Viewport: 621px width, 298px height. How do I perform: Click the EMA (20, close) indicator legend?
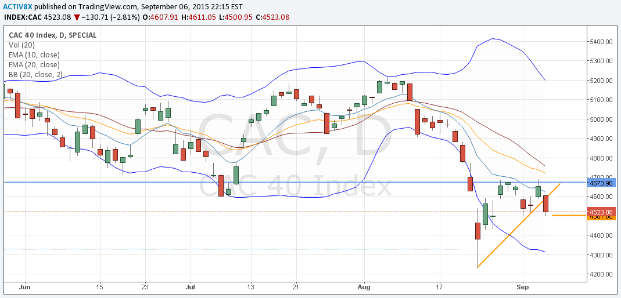pyautogui.click(x=34, y=65)
